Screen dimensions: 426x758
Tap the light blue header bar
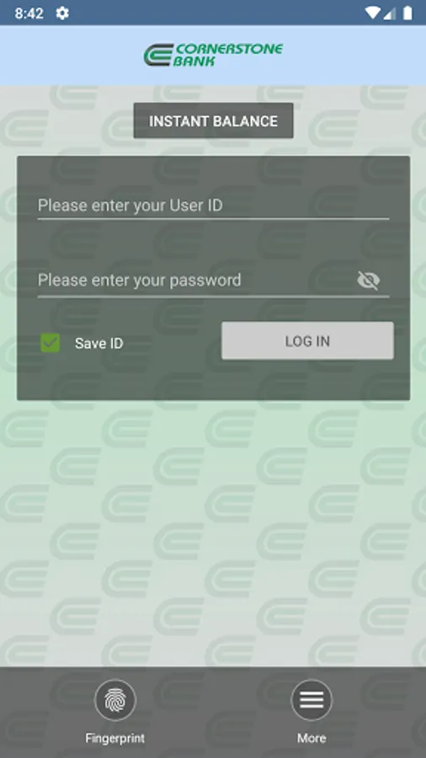[x=213, y=56]
